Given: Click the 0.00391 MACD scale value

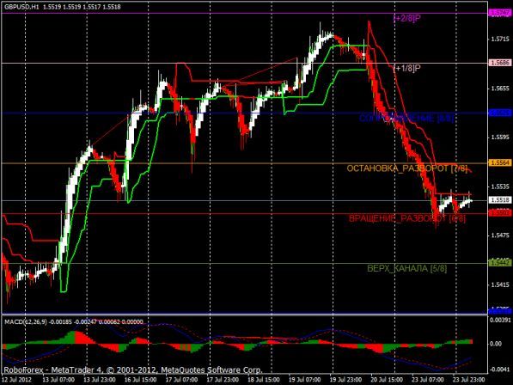Looking at the screenshot, I should (500, 320).
